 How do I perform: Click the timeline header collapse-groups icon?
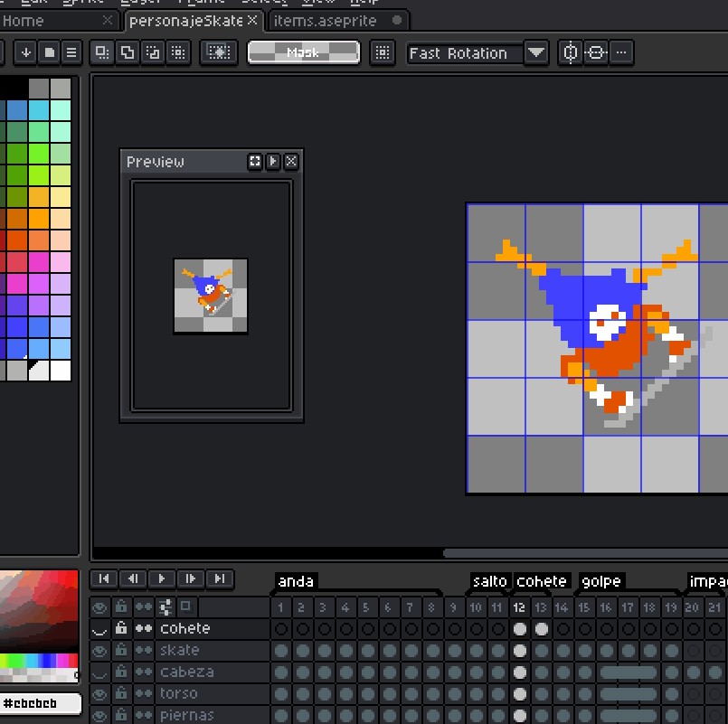[x=165, y=606]
